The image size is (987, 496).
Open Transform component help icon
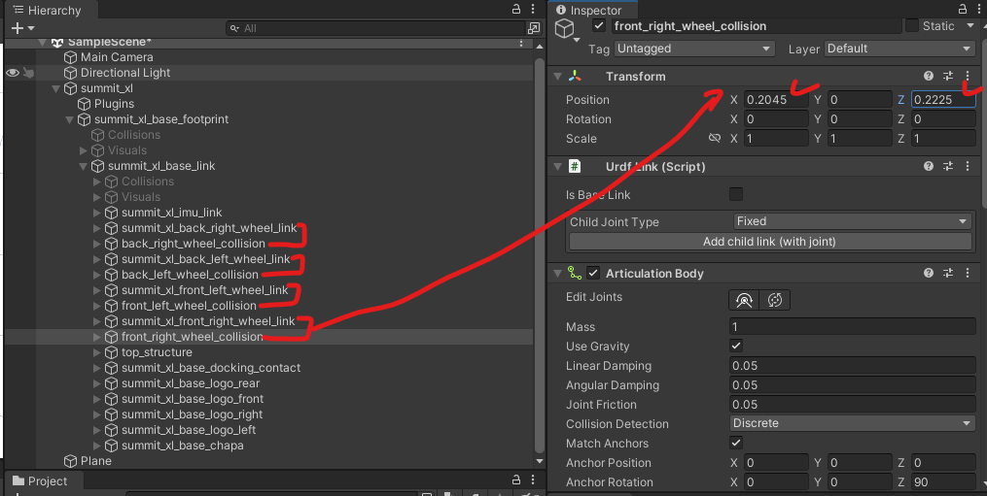tap(929, 76)
